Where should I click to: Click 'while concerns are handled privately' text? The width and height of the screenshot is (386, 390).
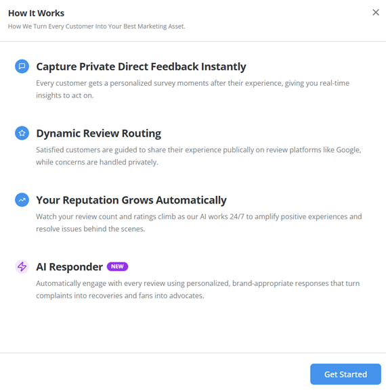pyautogui.click(x=98, y=162)
